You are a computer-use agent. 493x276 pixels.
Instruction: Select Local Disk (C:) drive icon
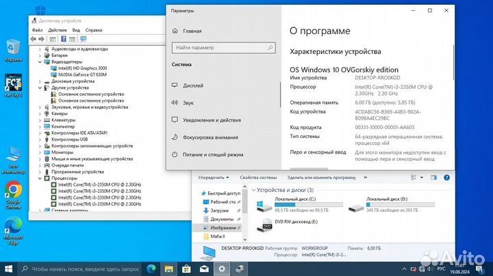click(264, 206)
